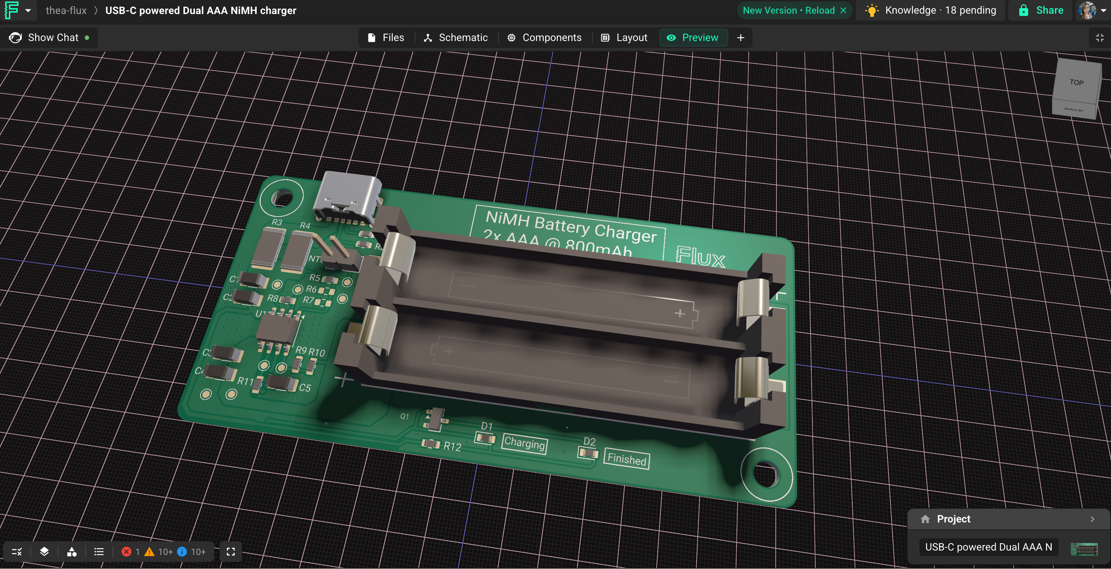Open the list view icon

tap(99, 552)
